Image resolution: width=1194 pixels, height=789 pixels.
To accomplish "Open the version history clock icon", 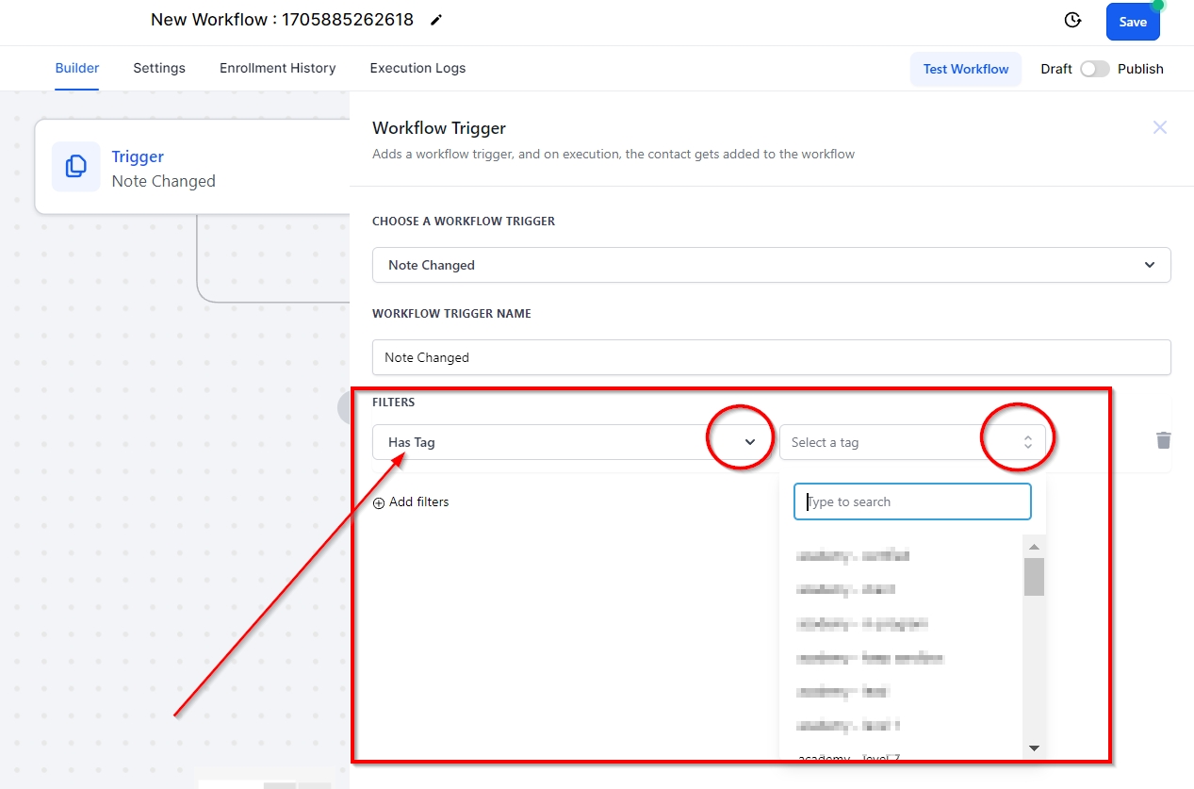I will 1071,21.
